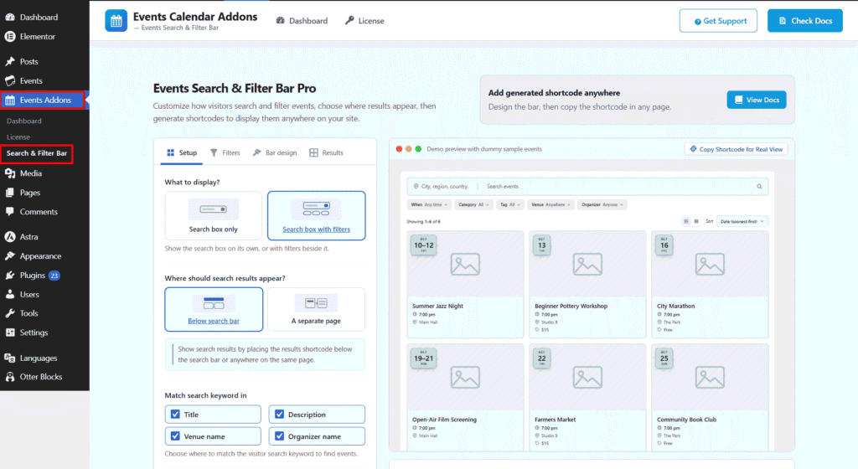Open the Otter Blocks icon
Screen dimensions: 858x469
pos(10,377)
